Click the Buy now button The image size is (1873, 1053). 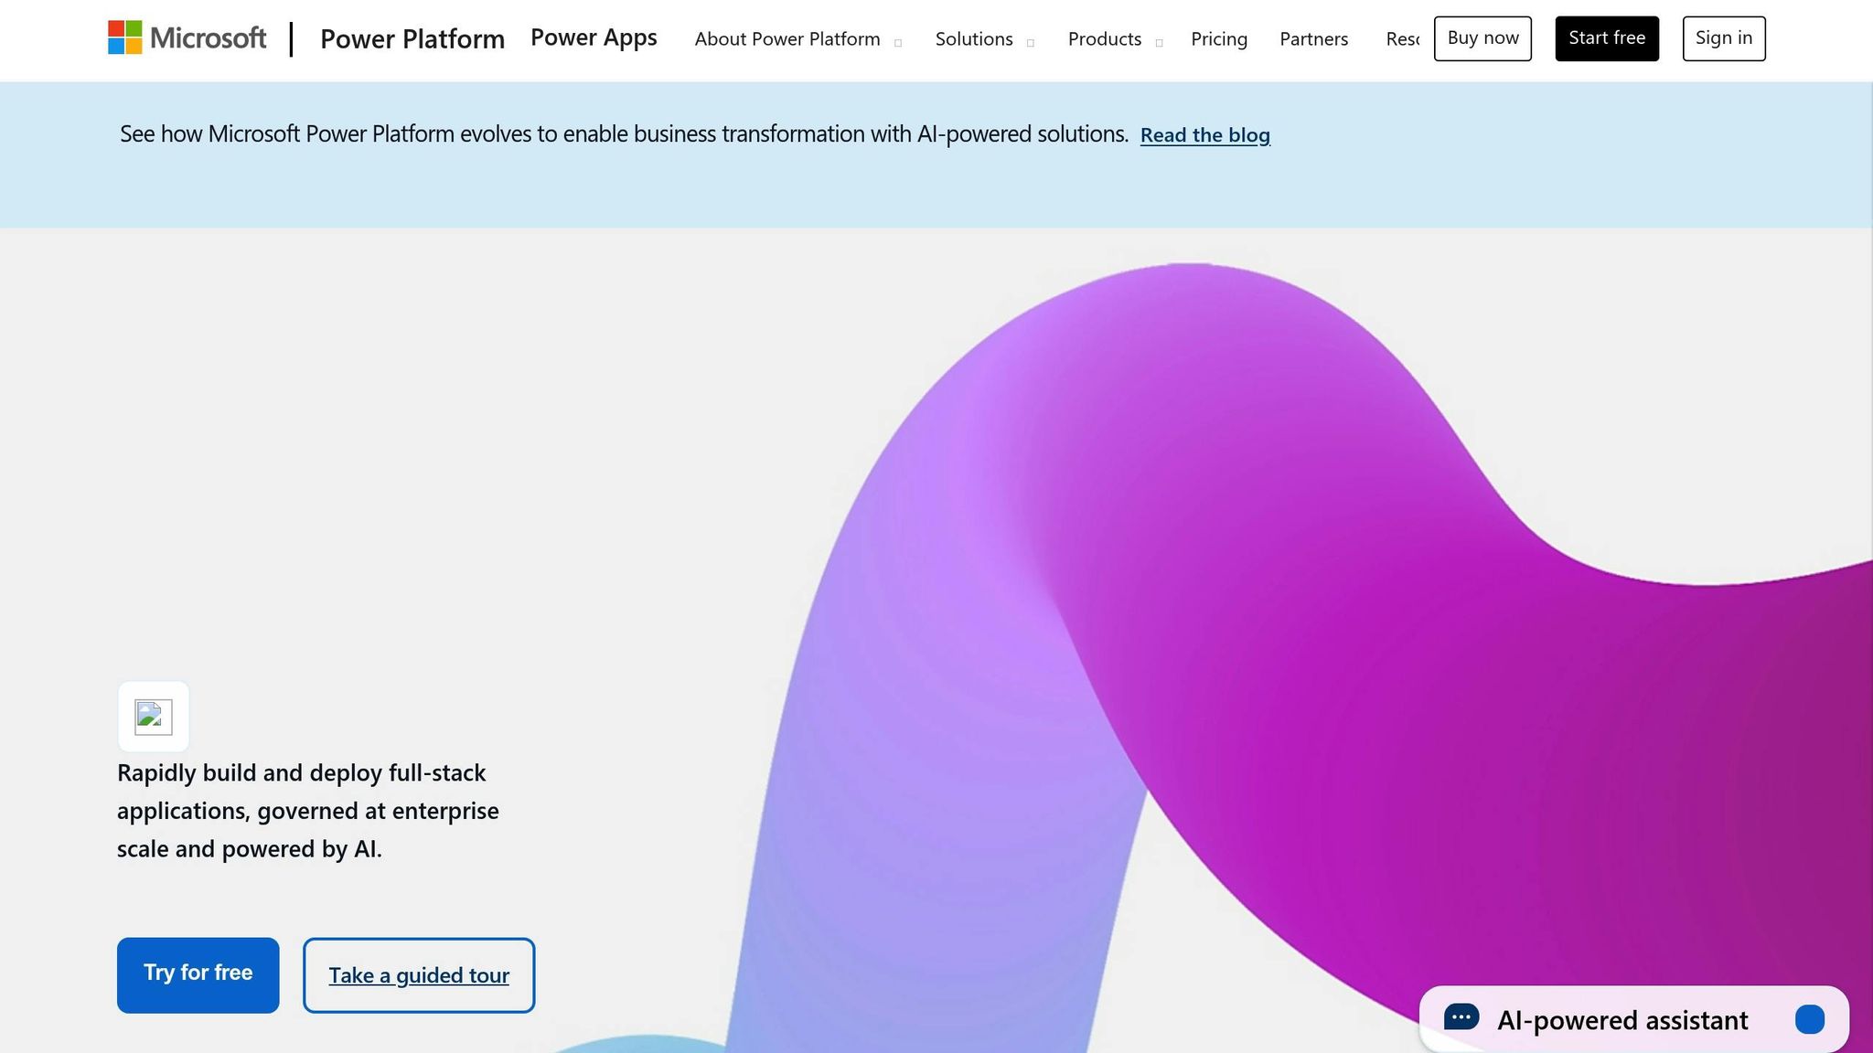point(1482,37)
